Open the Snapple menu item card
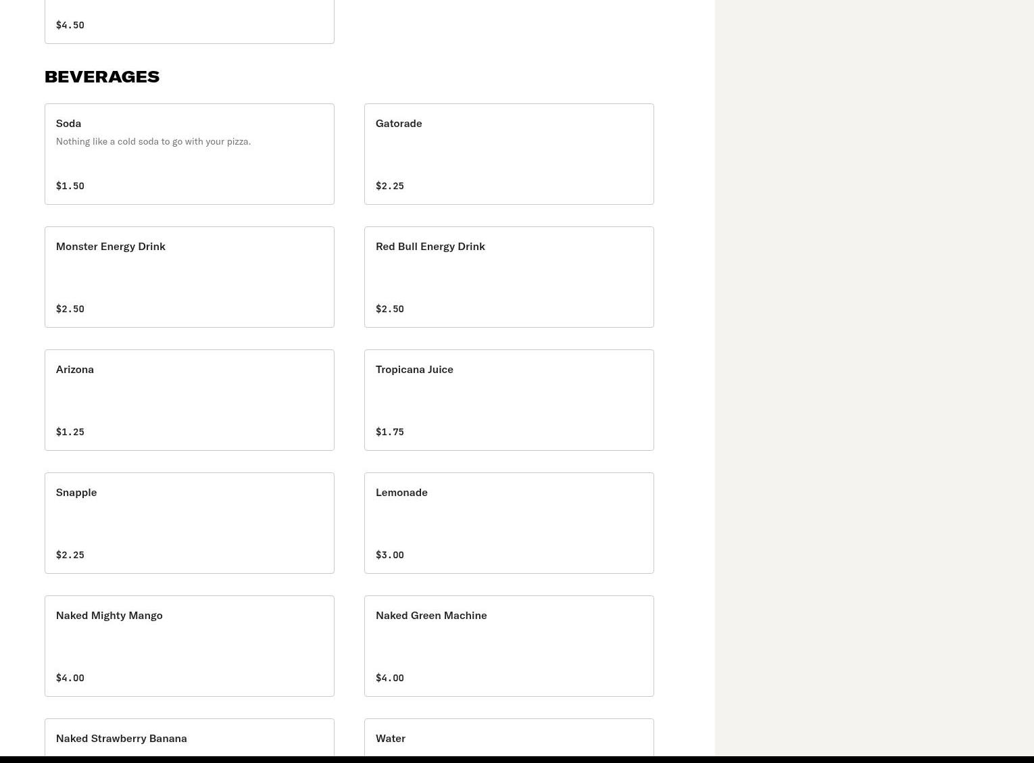The width and height of the screenshot is (1034, 763). point(189,523)
